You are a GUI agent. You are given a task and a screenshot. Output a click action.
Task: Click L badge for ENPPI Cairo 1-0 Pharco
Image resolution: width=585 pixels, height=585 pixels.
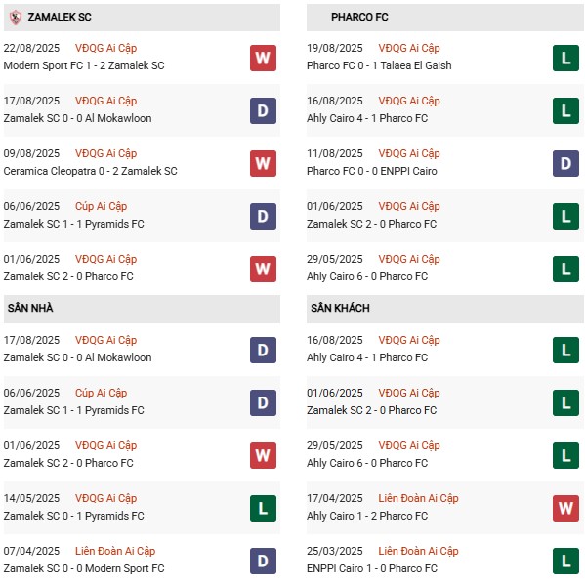coord(565,561)
